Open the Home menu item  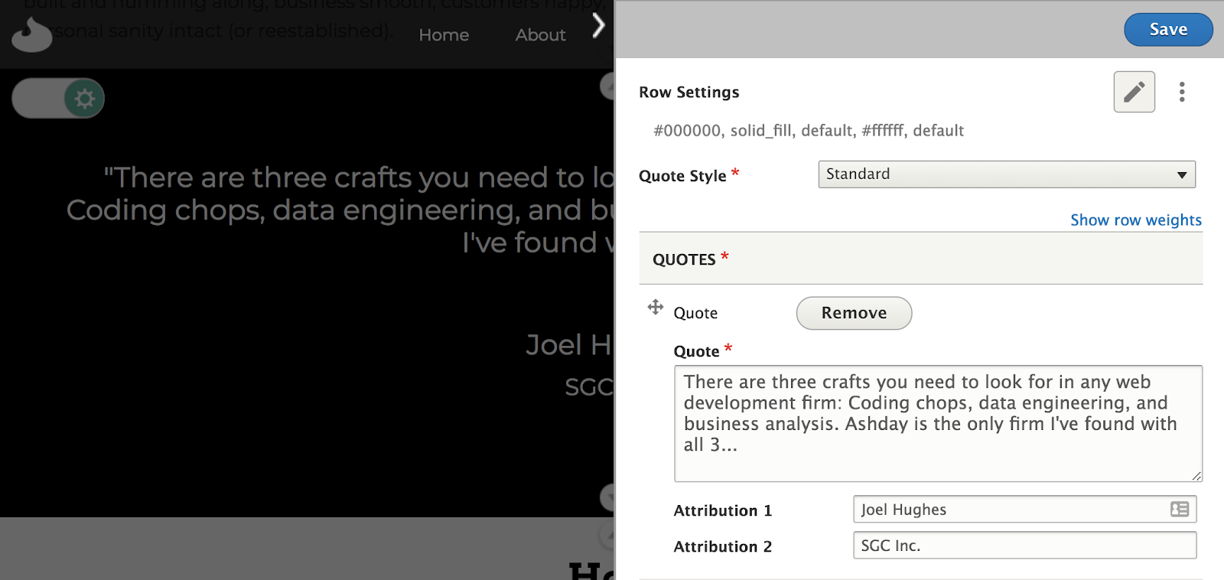444,35
